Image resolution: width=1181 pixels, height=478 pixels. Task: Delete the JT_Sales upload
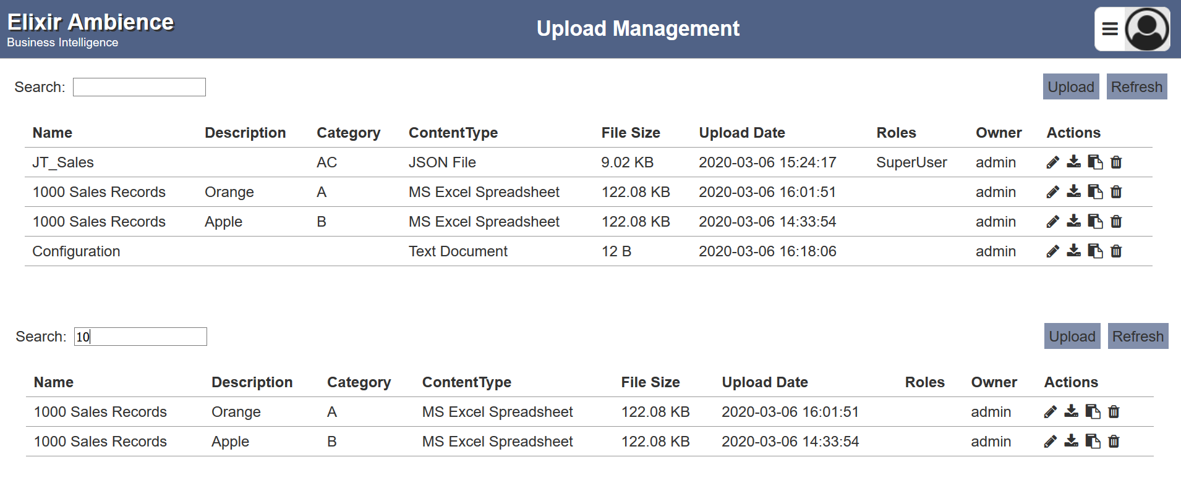1116,162
